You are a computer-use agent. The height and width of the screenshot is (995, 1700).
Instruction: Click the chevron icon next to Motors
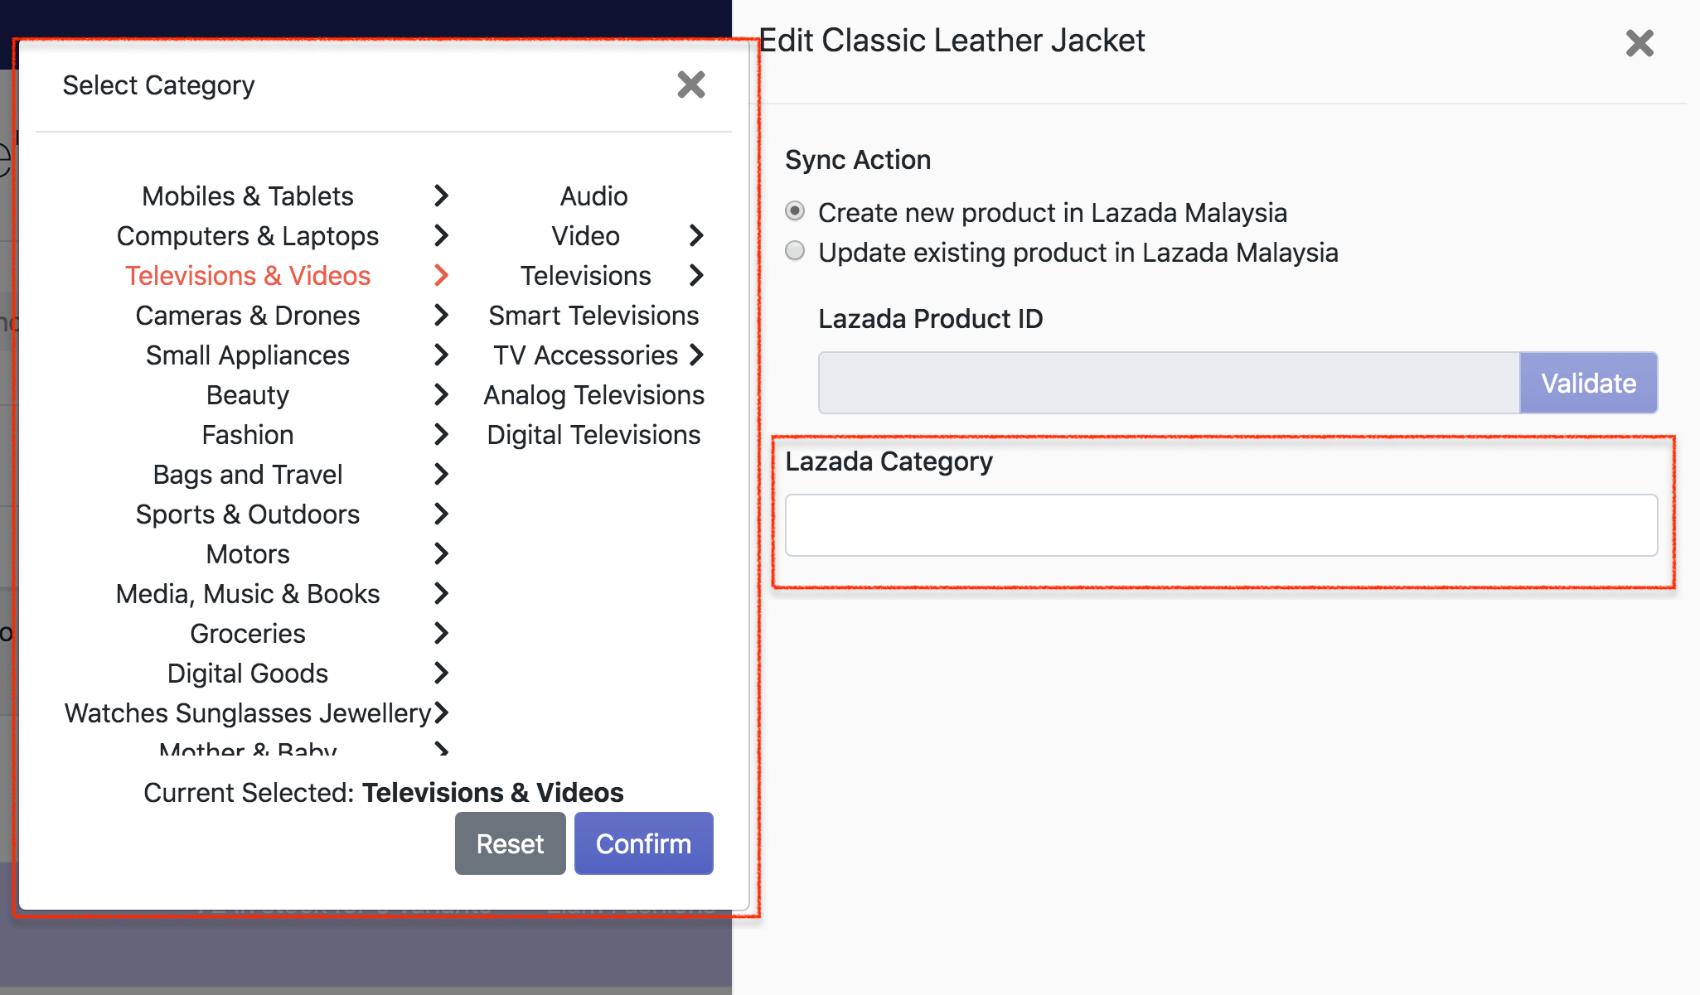(x=441, y=554)
